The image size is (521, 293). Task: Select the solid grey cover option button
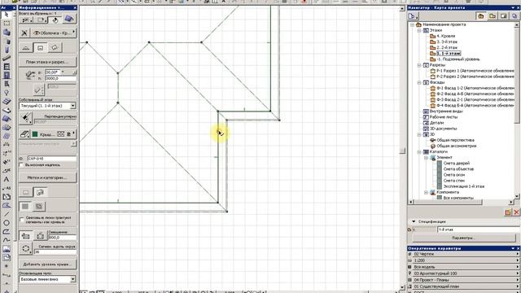point(25,206)
